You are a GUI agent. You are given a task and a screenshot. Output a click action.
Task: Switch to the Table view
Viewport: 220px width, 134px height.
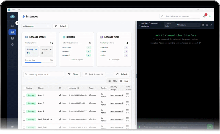click(113, 81)
